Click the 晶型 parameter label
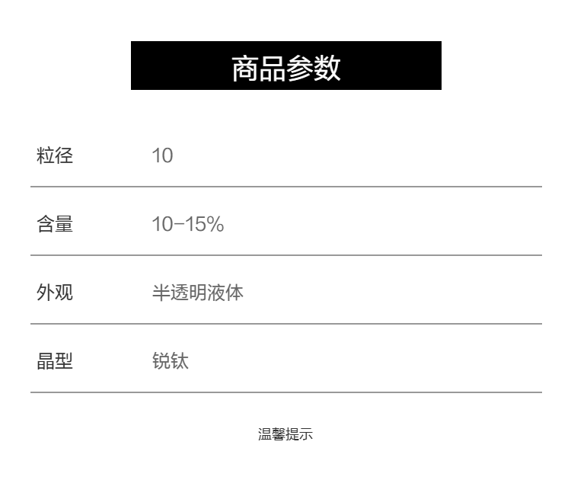 coord(55,361)
